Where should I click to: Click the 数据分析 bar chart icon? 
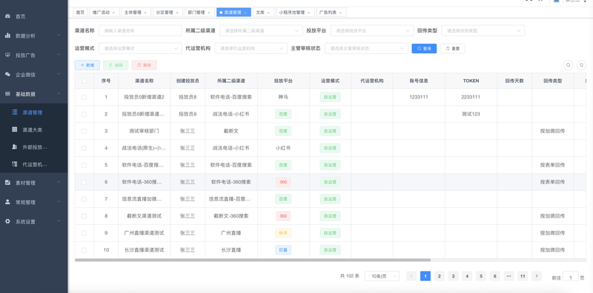pos(7,36)
